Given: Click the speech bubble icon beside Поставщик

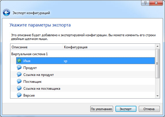Looking at the screenshot, I should click(19, 81).
